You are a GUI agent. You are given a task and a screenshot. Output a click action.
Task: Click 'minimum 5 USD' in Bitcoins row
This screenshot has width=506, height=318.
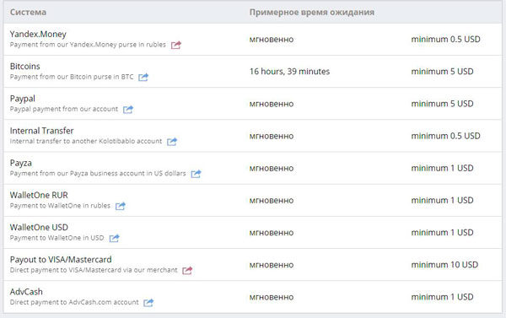(x=442, y=72)
